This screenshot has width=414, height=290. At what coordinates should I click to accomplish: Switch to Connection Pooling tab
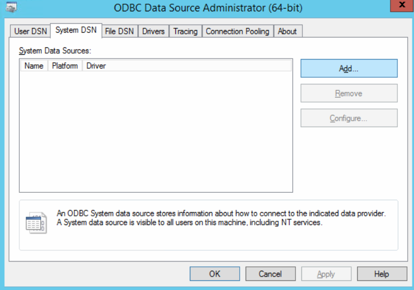238,31
